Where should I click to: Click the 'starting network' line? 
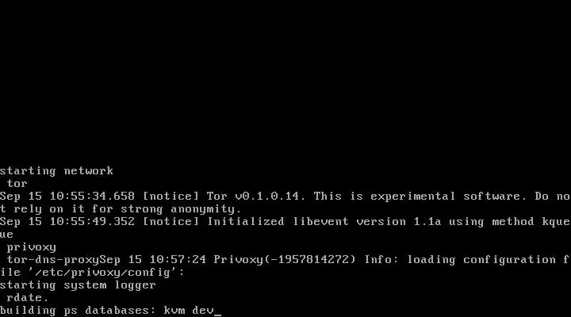pyautogui.click(x=56, y=171)
